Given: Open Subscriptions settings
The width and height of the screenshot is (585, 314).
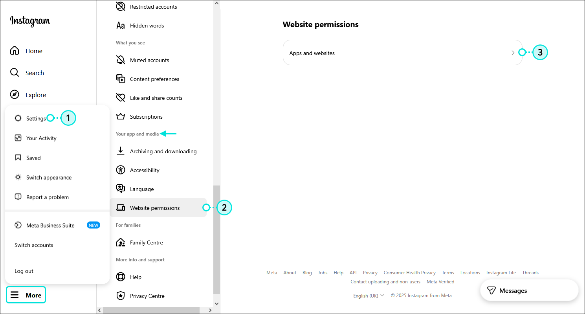Looking at the screenshot, I should coord(146,116).
